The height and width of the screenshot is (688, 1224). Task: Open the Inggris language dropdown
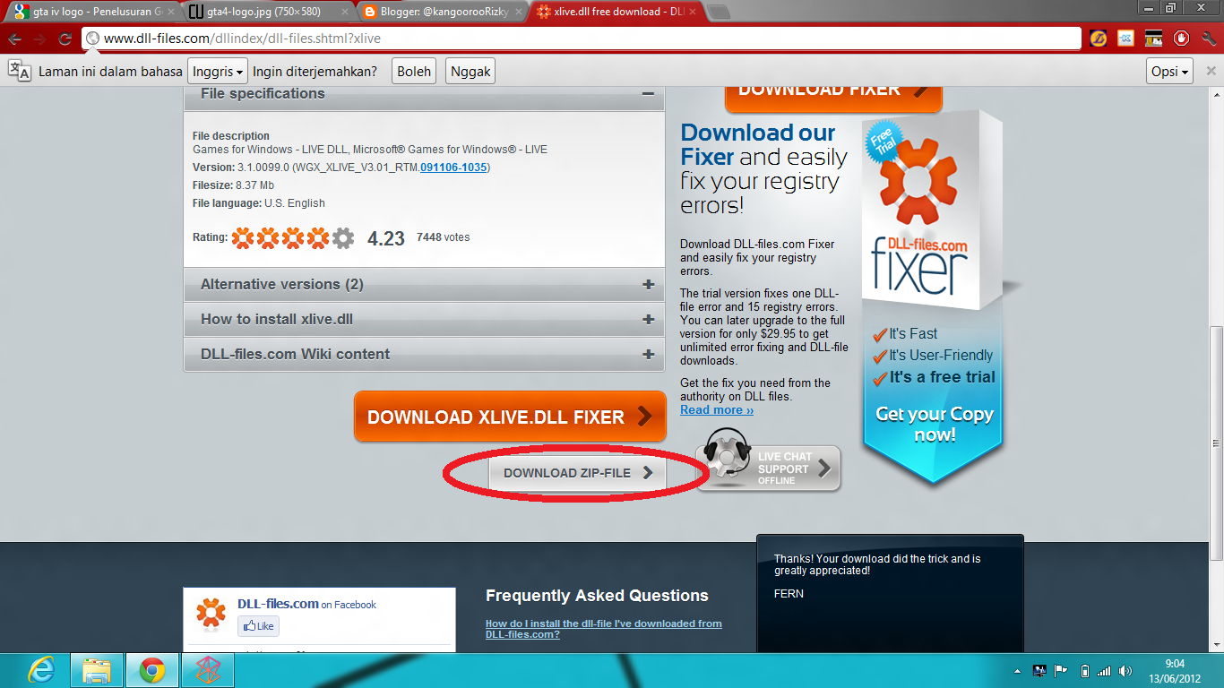coord(218,72)
